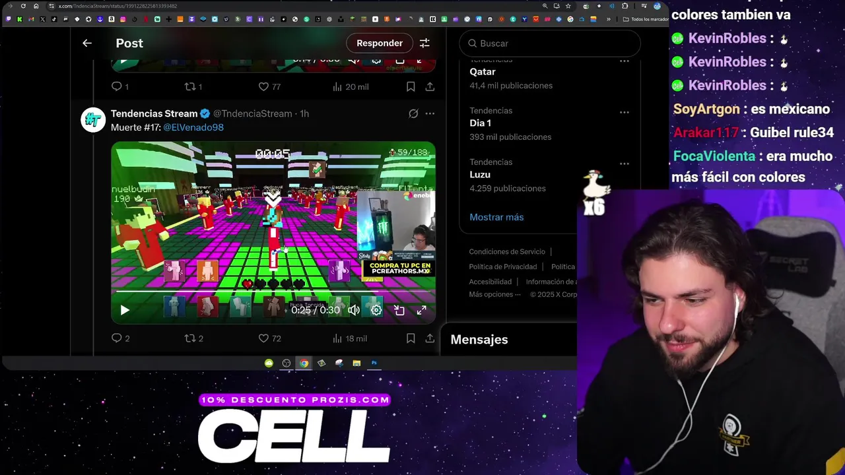This screenshot has height=475, width=845.
Task: Play the ElVenado98 death video
Action: pyautogui.click(x=125, y=310)
